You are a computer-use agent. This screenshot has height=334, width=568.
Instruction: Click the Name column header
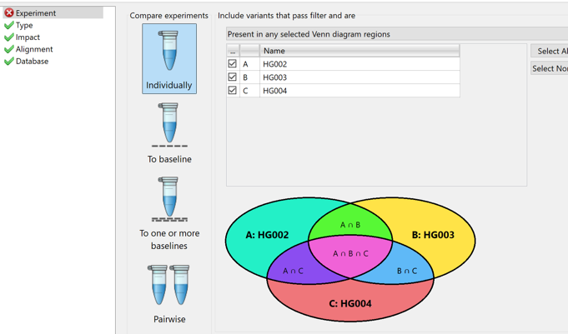click(x=359, y=51)
